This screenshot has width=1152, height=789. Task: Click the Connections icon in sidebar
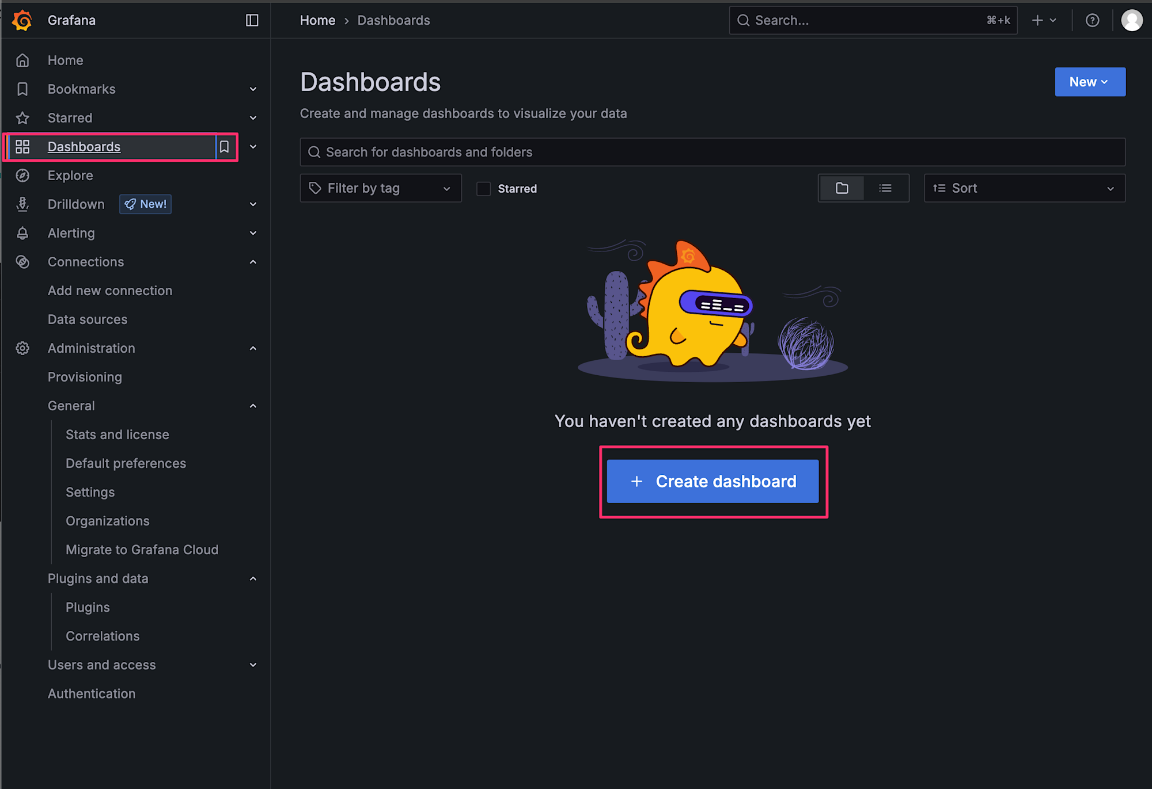[22, 262]
